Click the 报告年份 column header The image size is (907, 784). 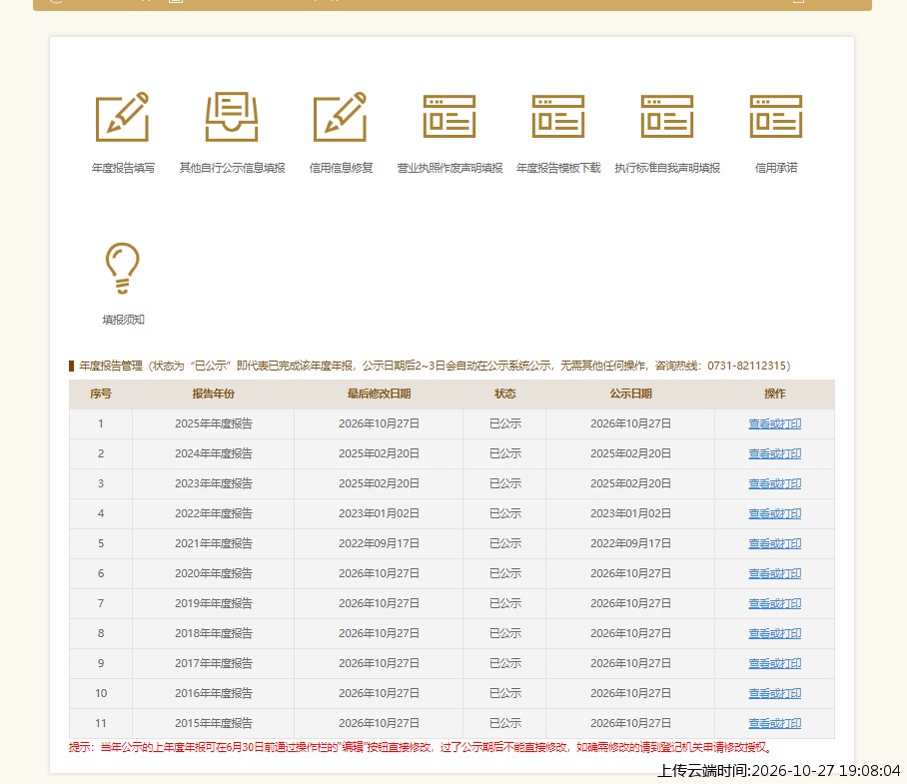213,394
